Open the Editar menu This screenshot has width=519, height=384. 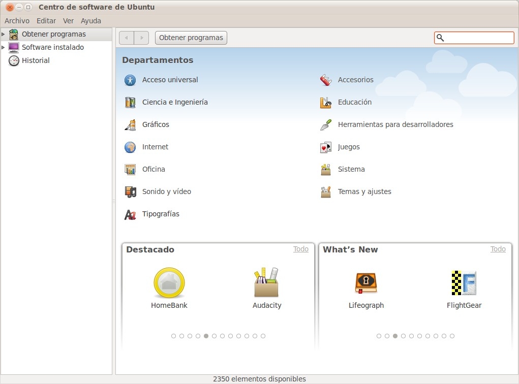coord(46,21)
